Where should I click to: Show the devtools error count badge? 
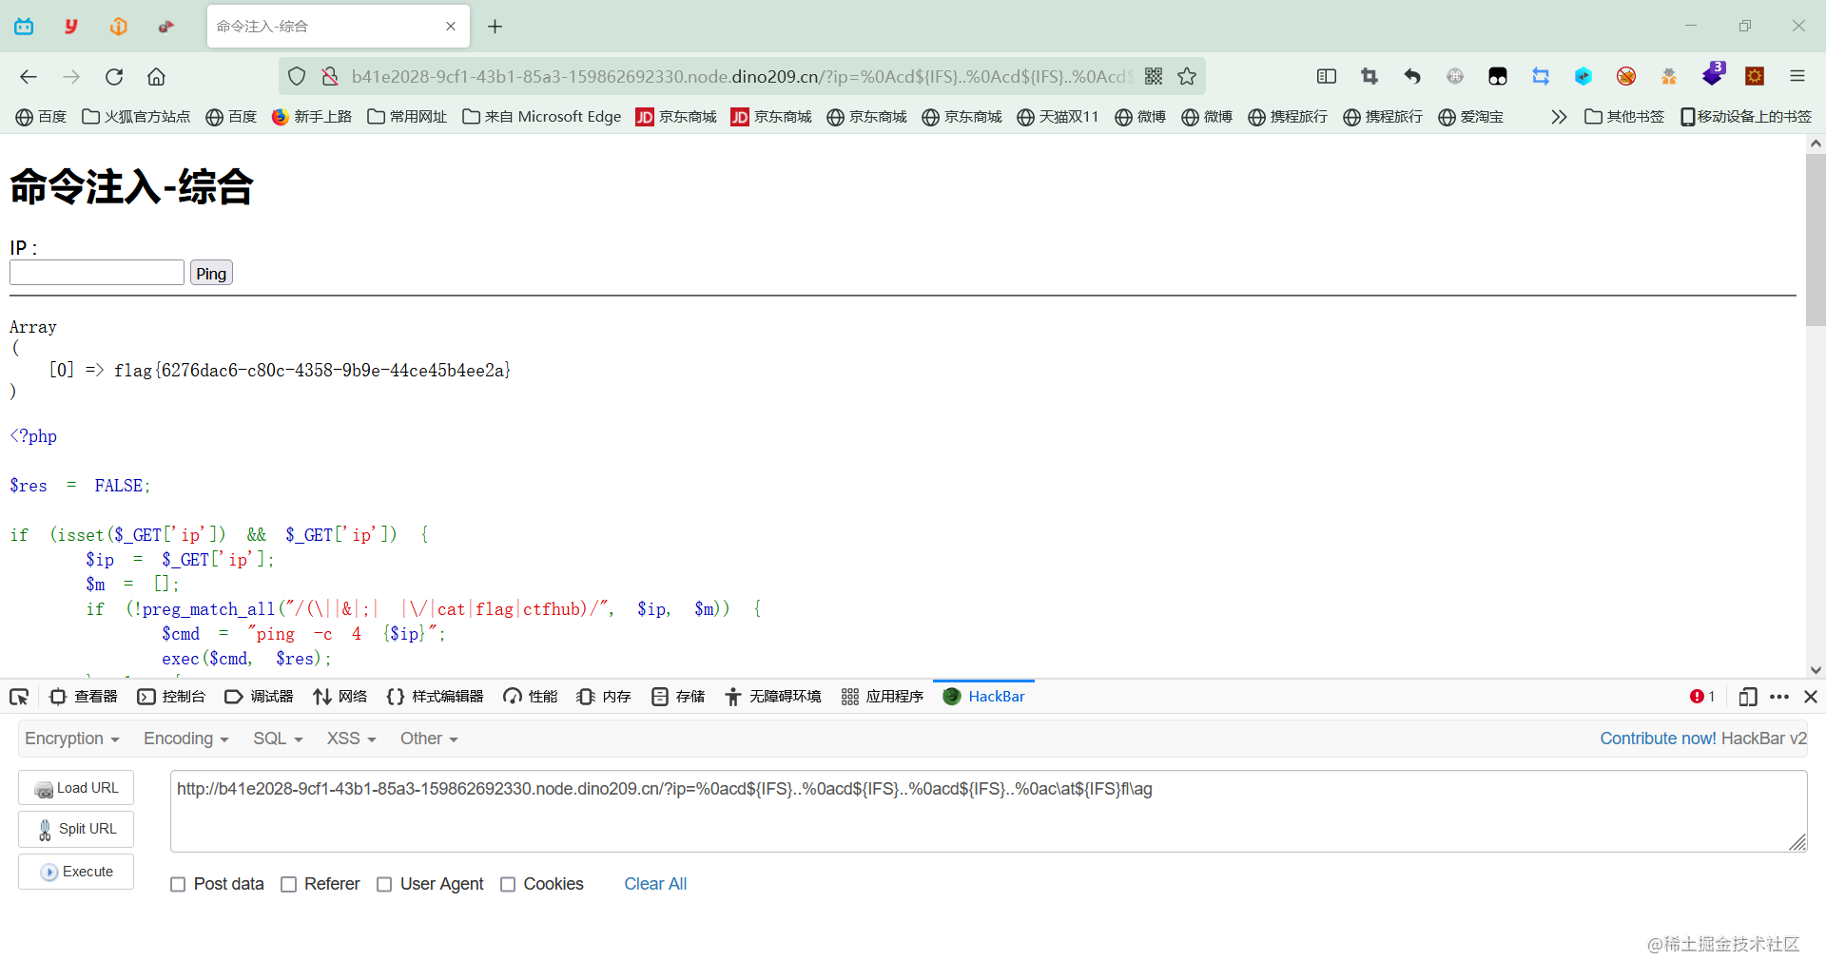point(1702,697)
